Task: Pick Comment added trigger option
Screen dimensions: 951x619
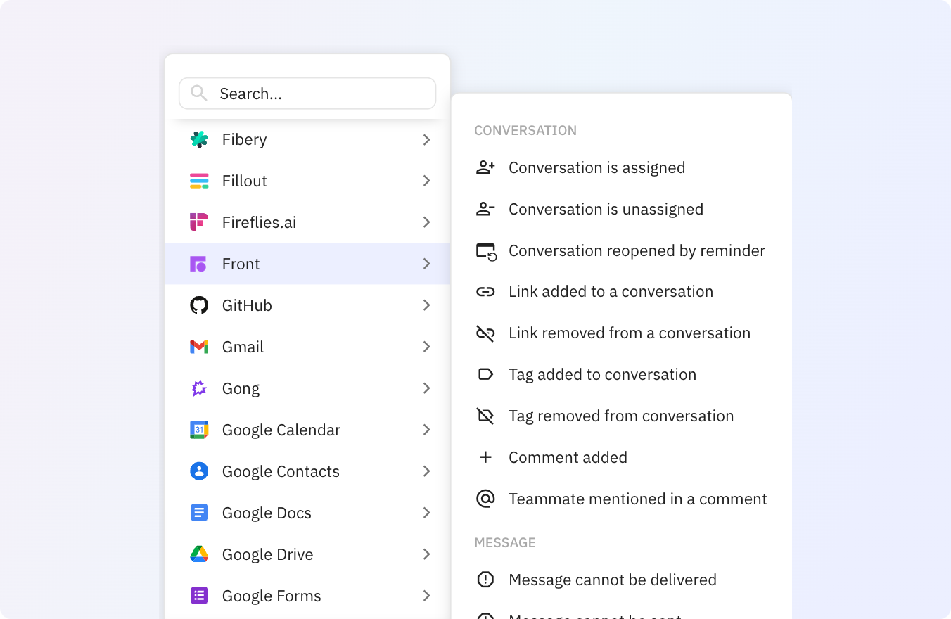Action: pos(568,457)
